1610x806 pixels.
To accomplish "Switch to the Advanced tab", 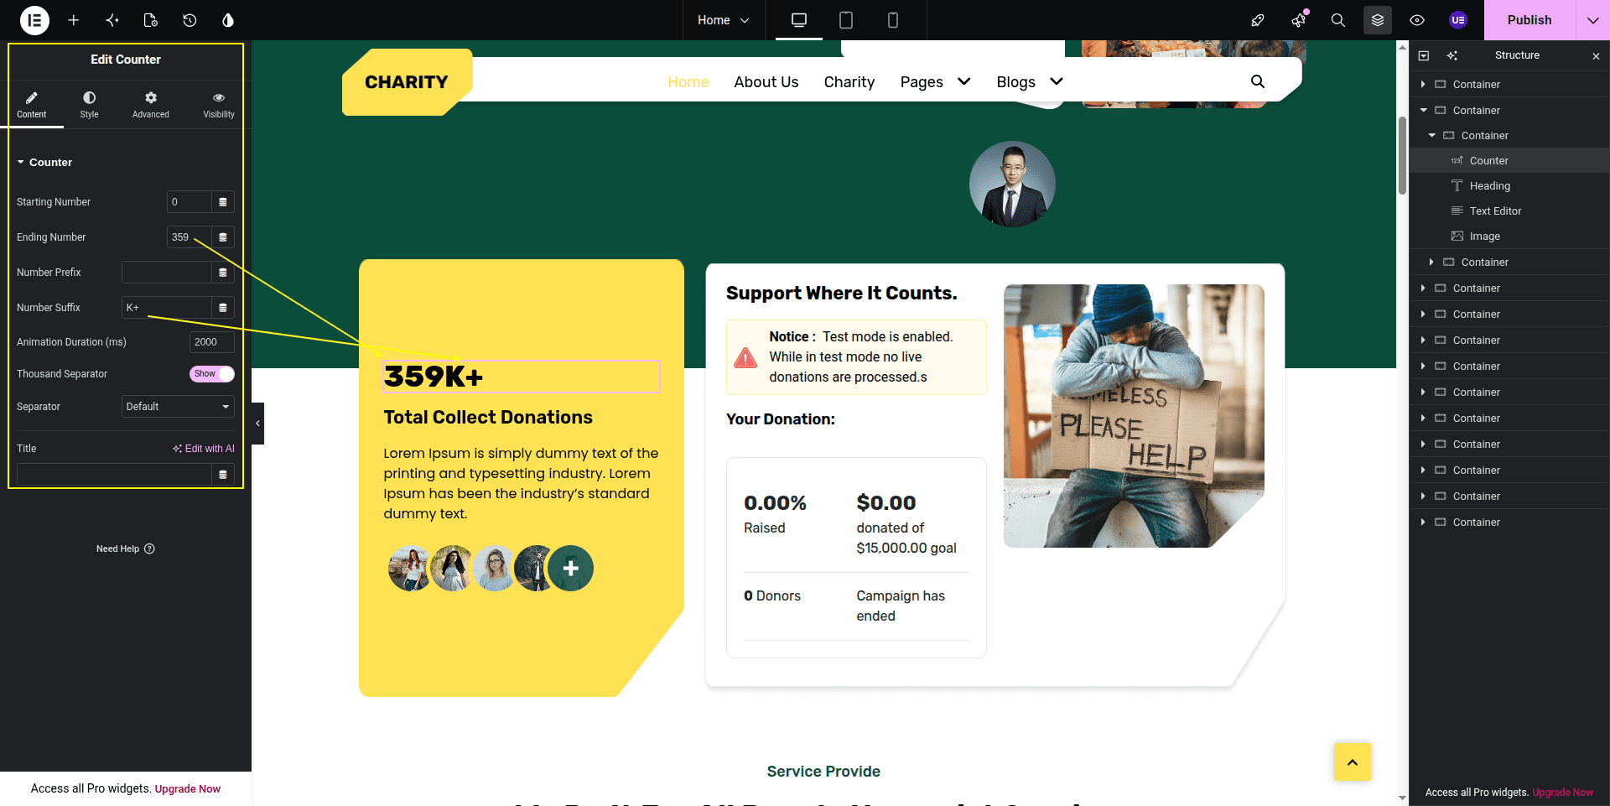I will pos(151,105).
